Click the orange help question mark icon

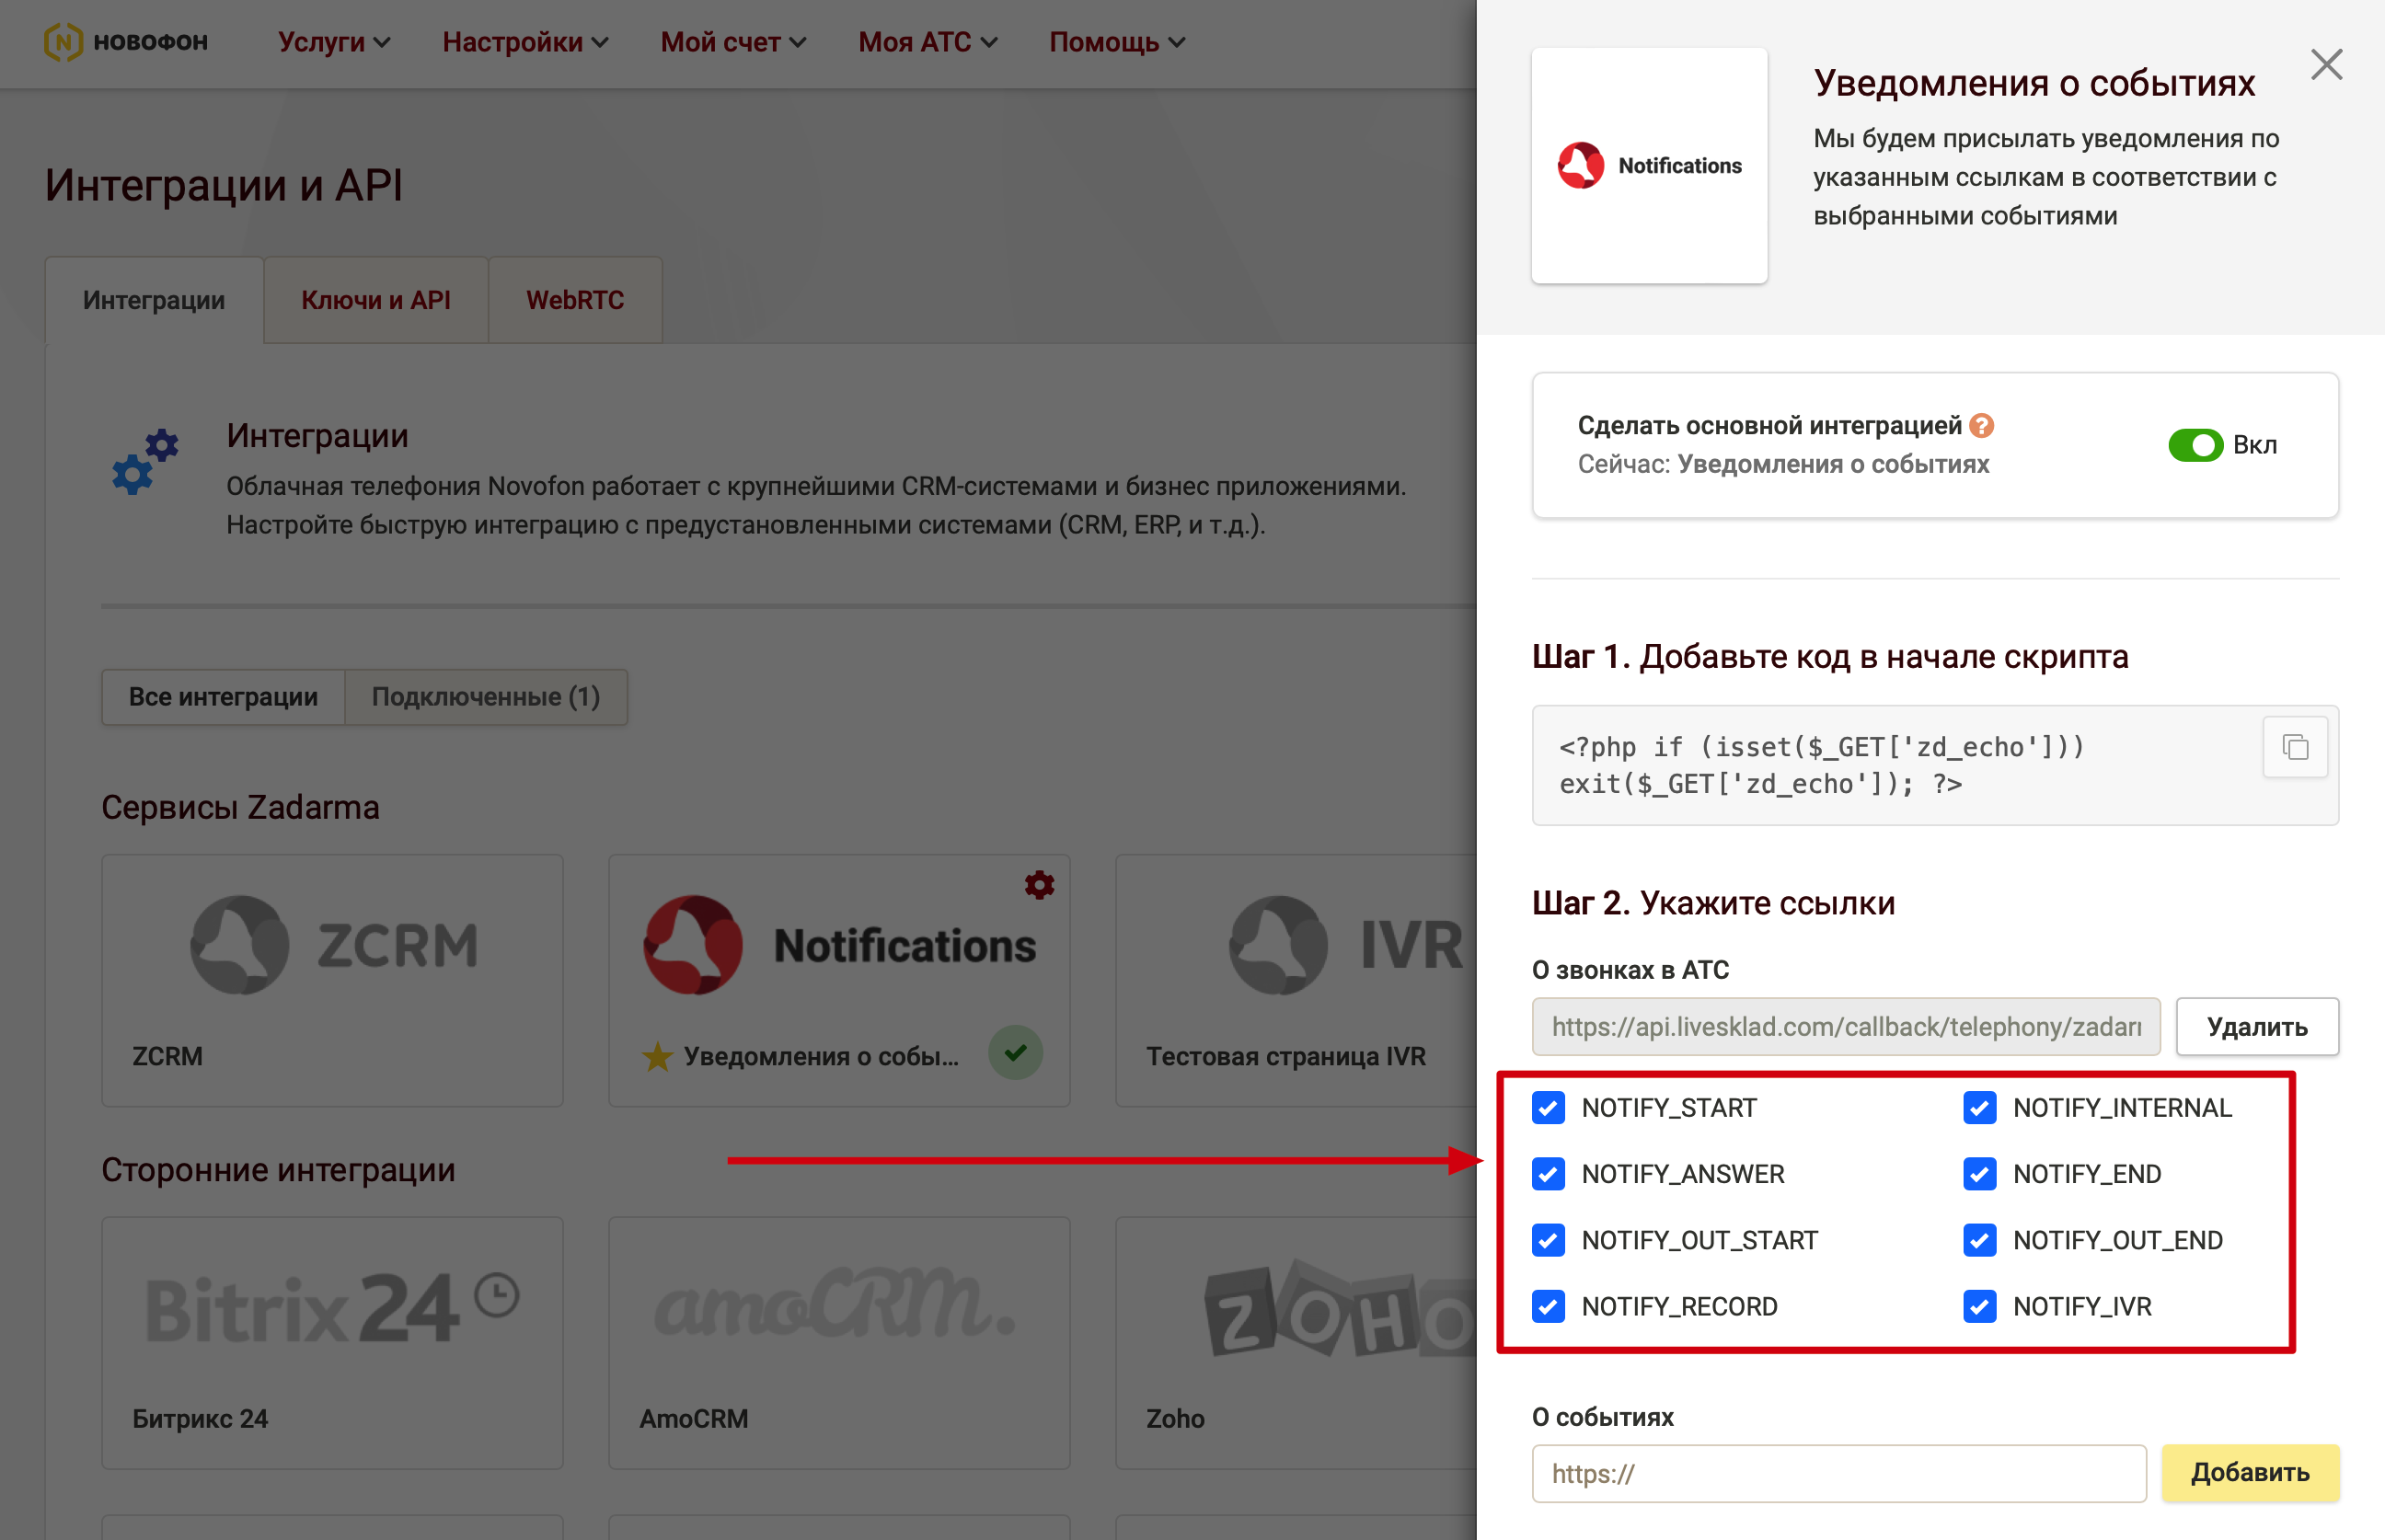1981,426
